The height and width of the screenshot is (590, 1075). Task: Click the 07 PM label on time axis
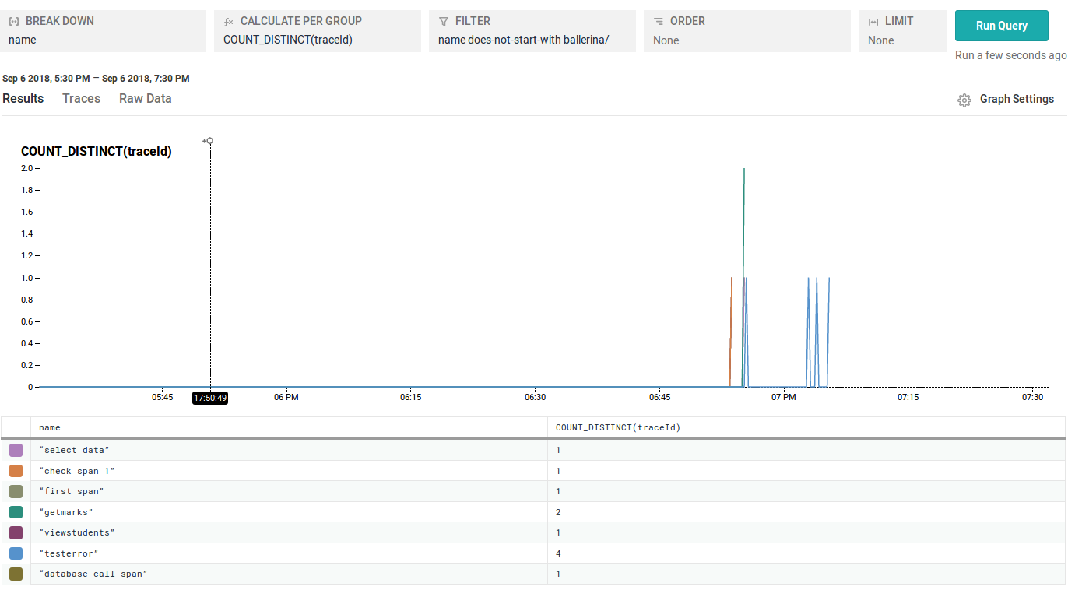(784, 397)
